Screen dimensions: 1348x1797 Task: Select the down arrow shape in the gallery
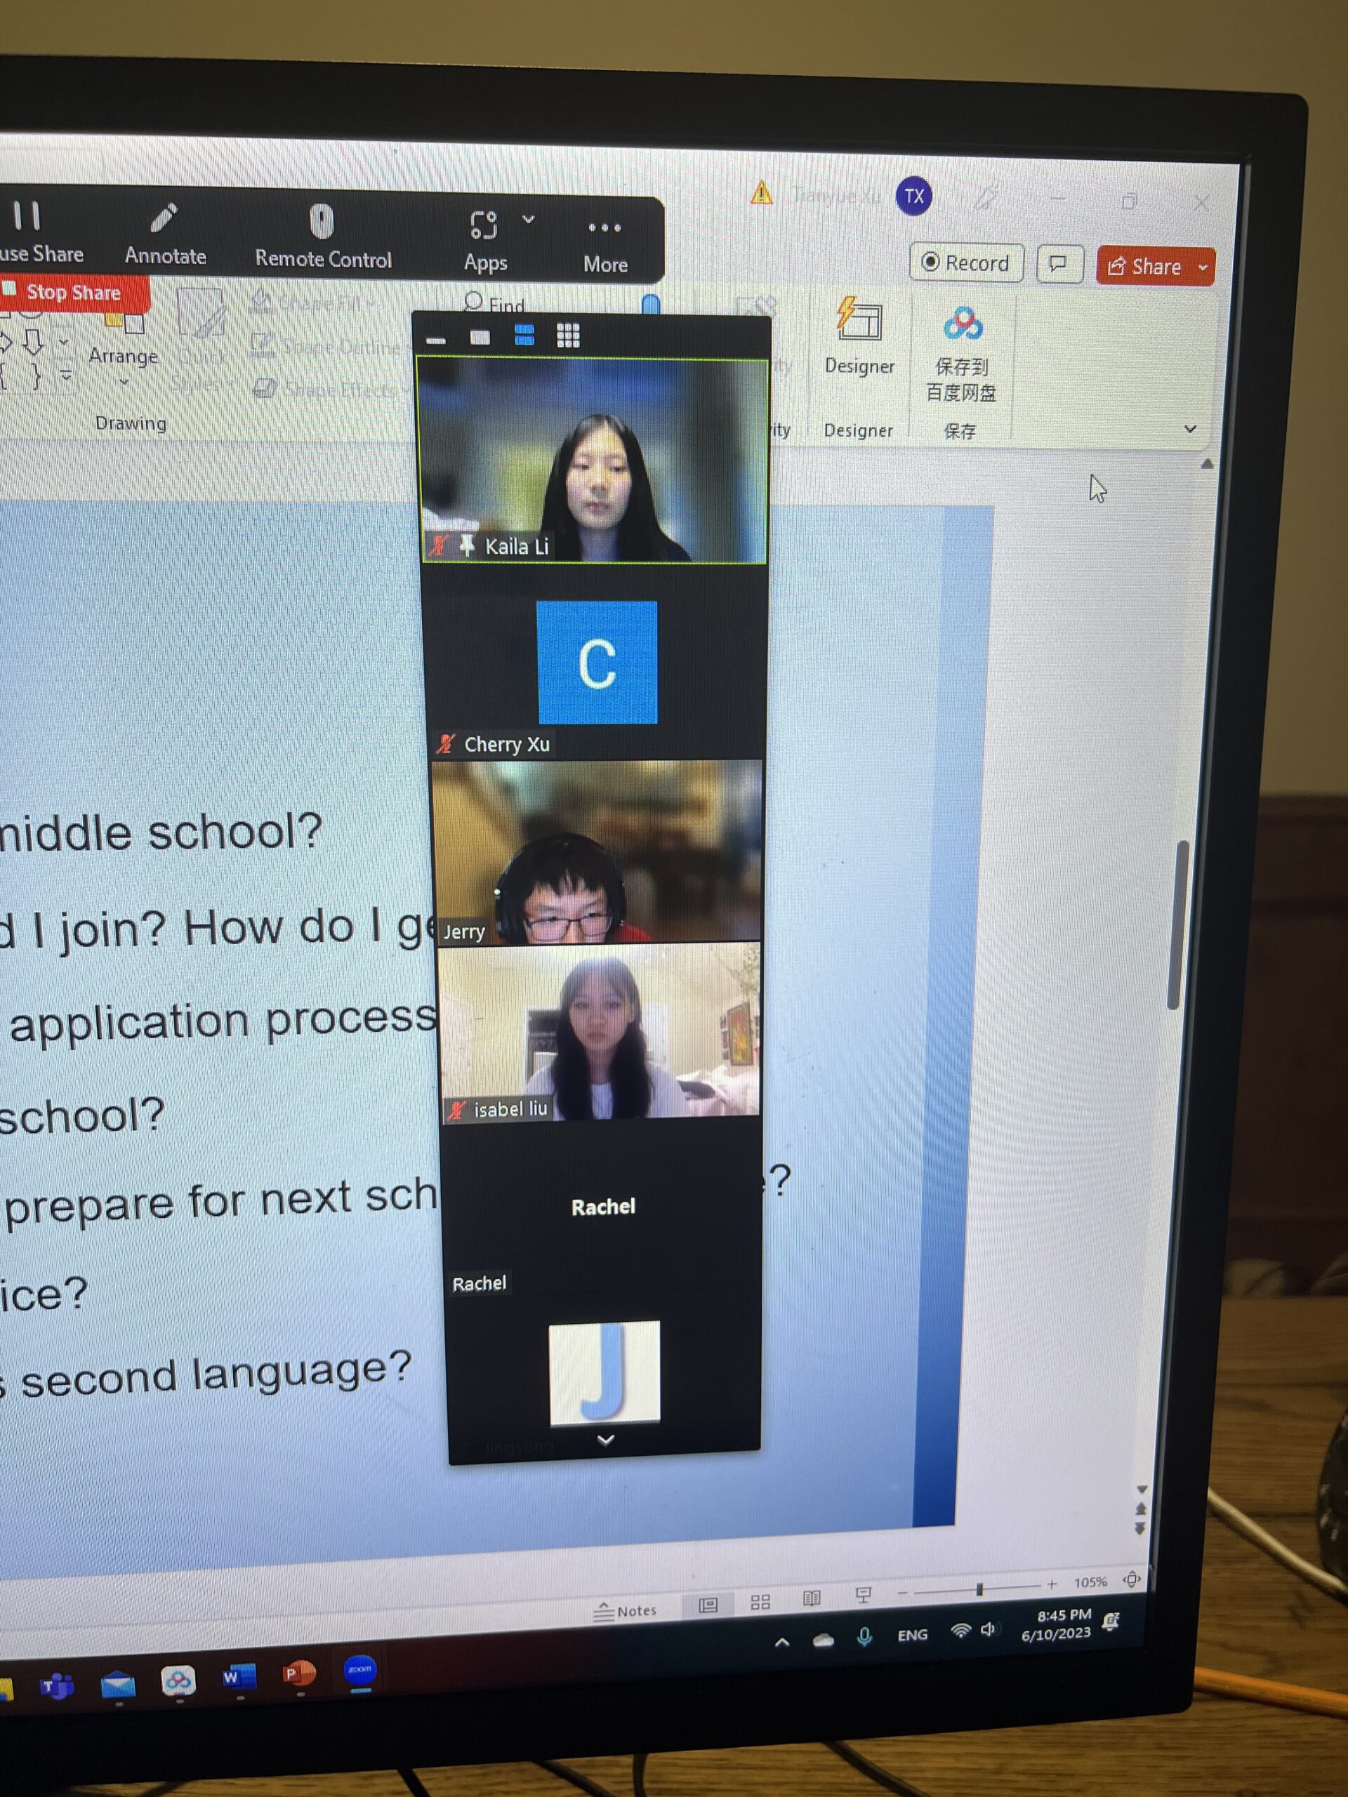[x=32, y=341]
